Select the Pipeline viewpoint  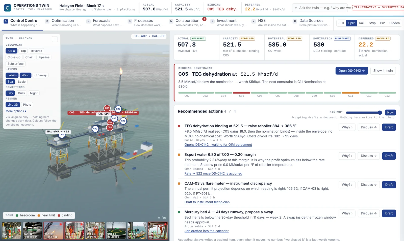[44, 57]
